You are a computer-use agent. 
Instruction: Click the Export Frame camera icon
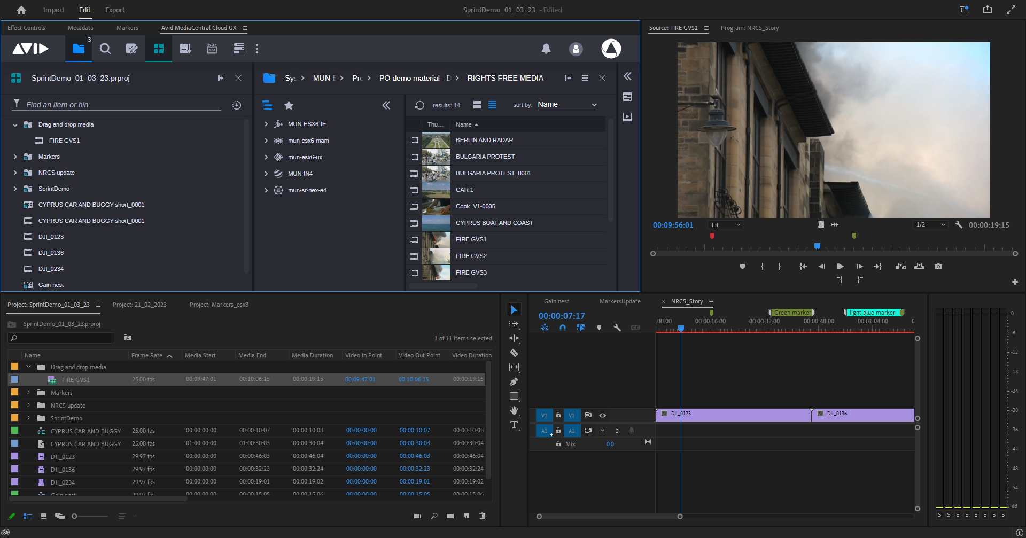[x=938, y=266]
